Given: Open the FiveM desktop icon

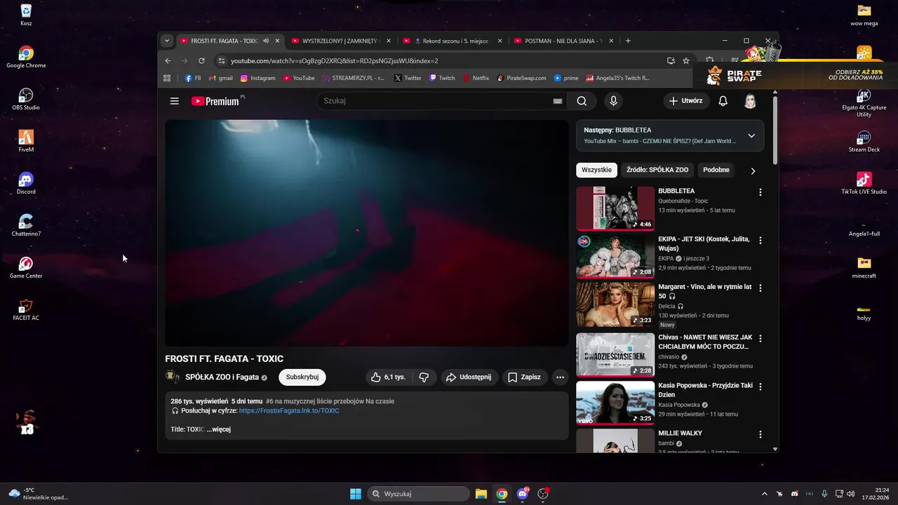Looking at the screenshot, I should pyautogui.click(x=26, y=141).
